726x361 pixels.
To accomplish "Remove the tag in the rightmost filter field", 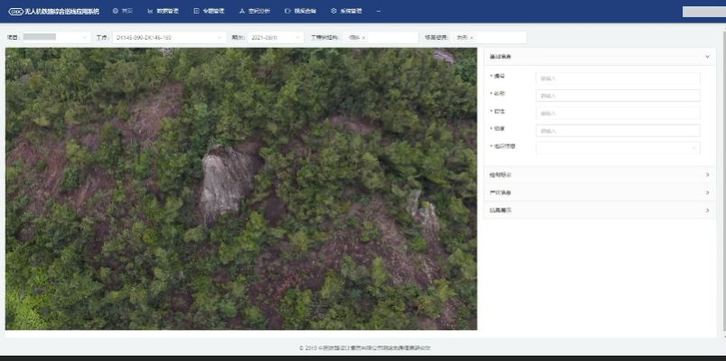I will [x=471, y=38].
